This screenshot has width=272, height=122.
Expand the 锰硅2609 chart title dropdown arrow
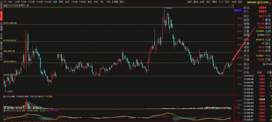point(28,6)
